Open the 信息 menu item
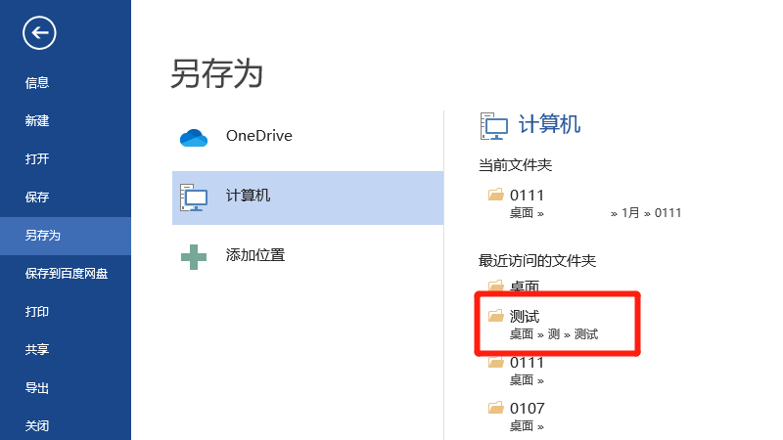 click(37, 83)
